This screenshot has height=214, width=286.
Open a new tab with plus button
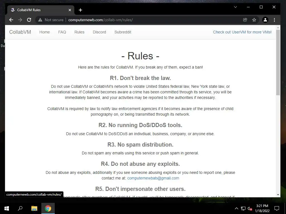(x=80, y=10)
